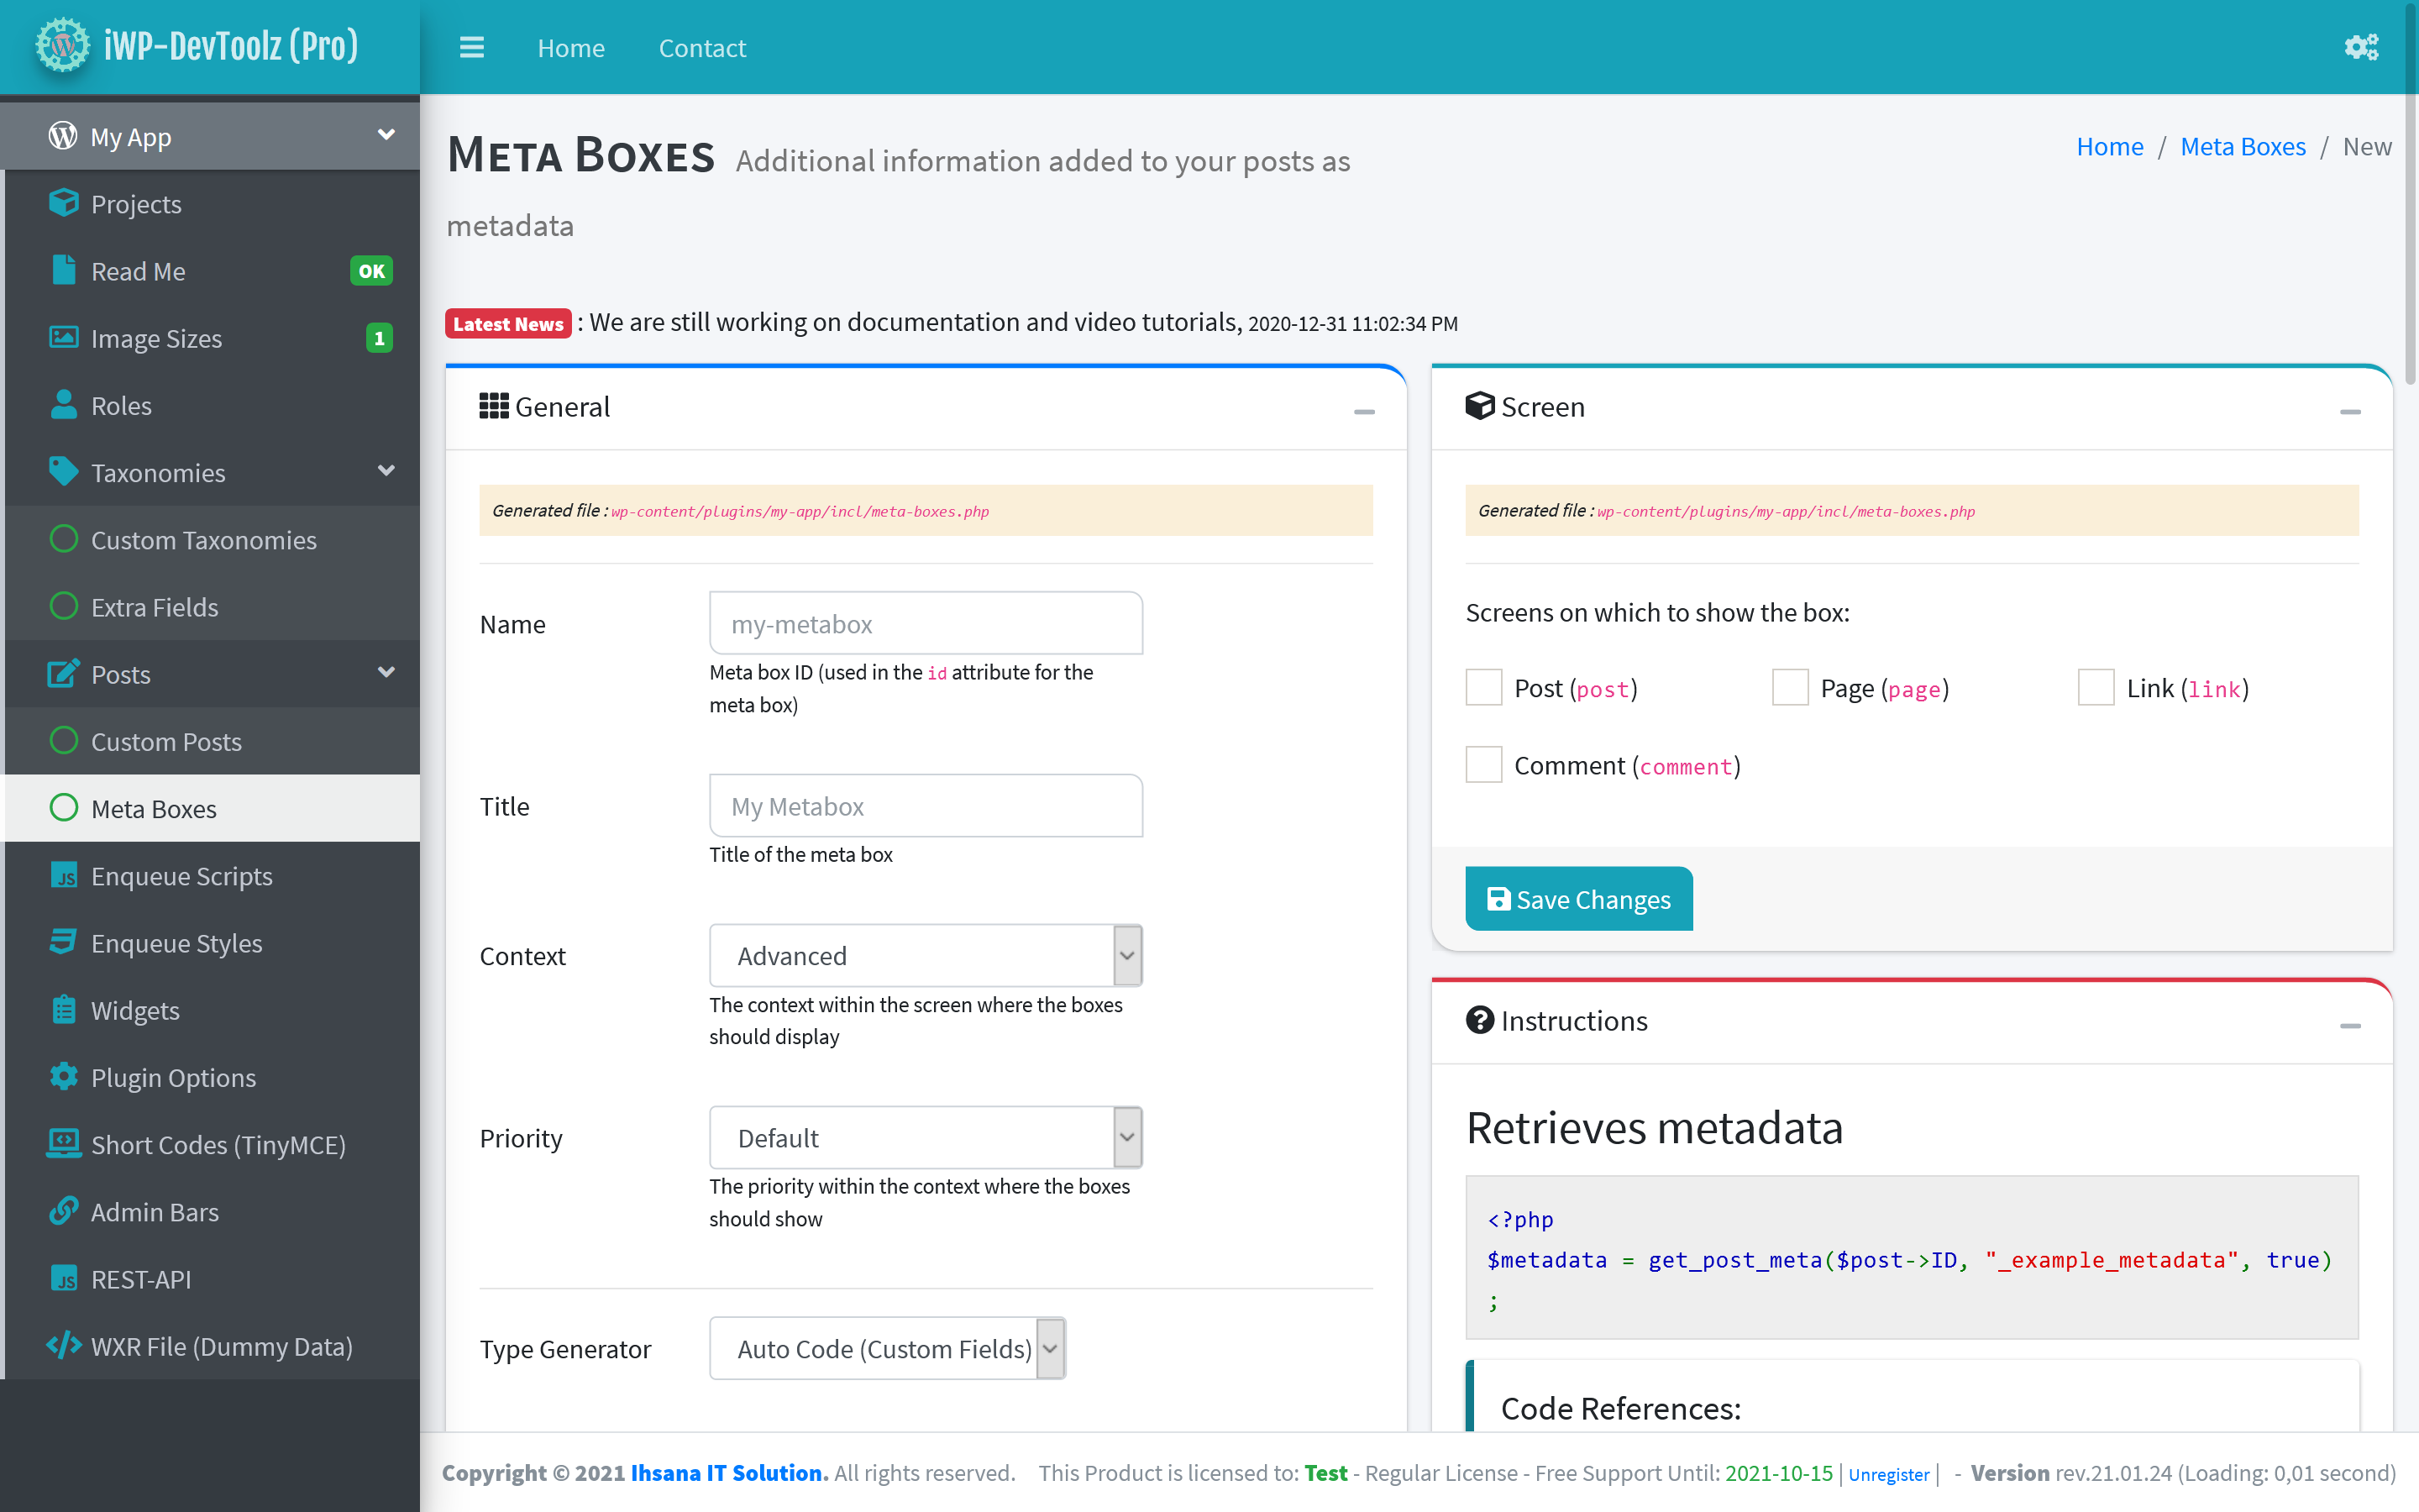Viewport: 2419px width, 1512px height.
Task: Toggle the hamburger sidebar menu icon
Action: coord(472,48)
